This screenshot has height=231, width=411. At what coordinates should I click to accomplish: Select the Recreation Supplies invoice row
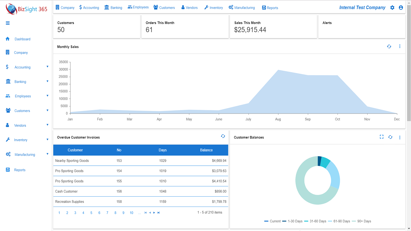click(141, 202)
